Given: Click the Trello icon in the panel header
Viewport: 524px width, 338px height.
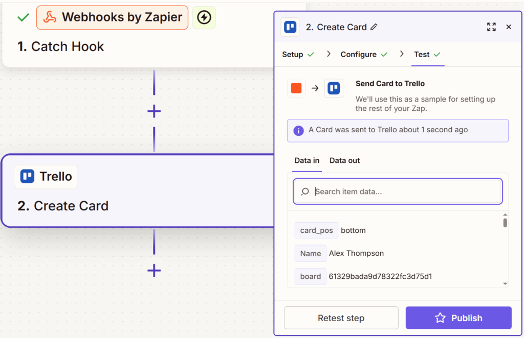Looking at the screenshot, I should [290, 27].
